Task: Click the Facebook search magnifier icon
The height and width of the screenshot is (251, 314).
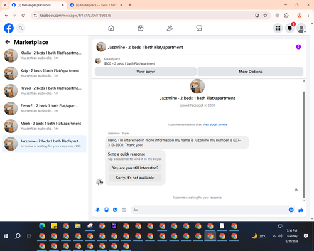Action: point(21,28)
